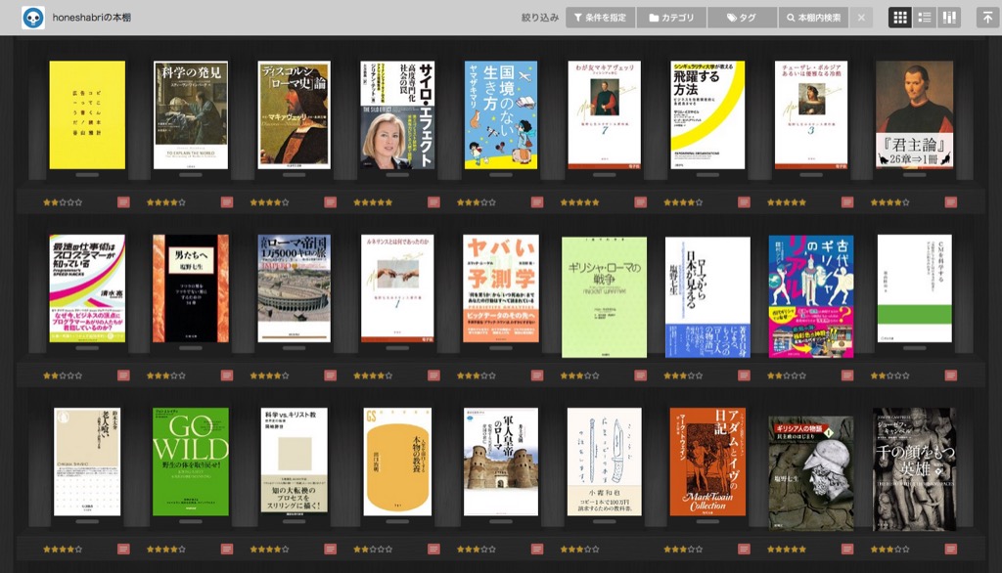Open review note icon under 古代ローマ帝国1万5000キロの旅
The height and width of the screenshot is (573, 1002).
(x=331, y=375)
